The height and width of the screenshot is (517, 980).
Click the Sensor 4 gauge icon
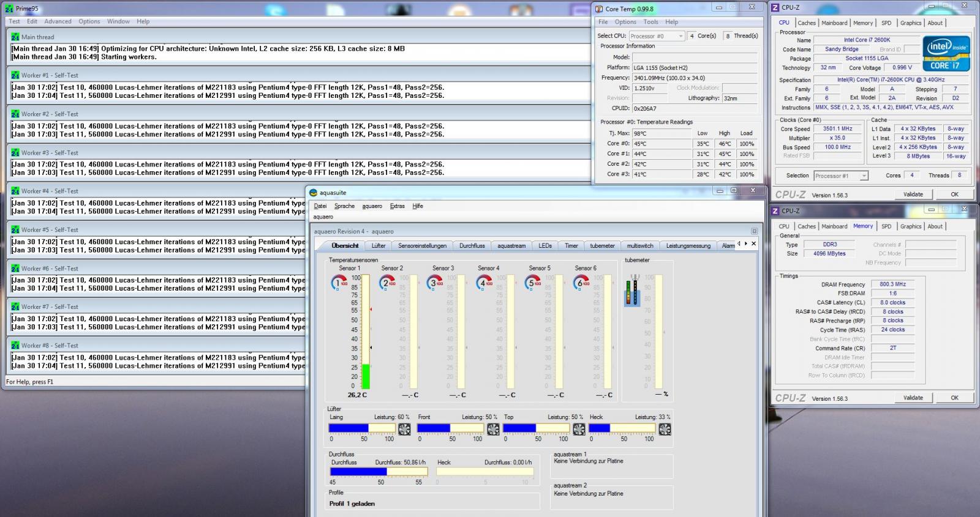point(484,283)
